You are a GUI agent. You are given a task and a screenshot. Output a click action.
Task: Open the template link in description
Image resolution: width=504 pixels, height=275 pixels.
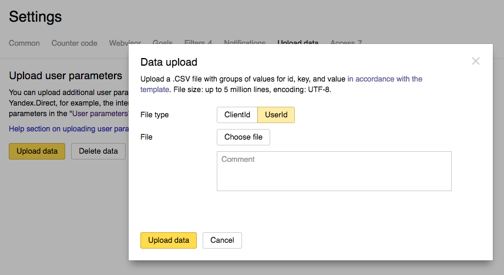coord(384,79)
